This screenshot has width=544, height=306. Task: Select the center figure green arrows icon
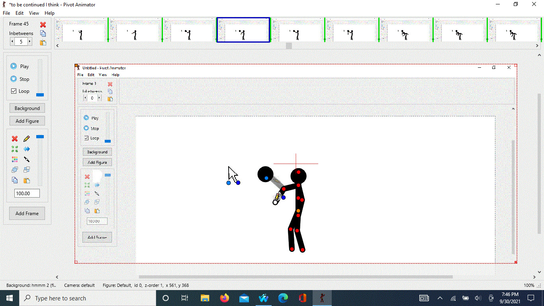click(15, 149)
